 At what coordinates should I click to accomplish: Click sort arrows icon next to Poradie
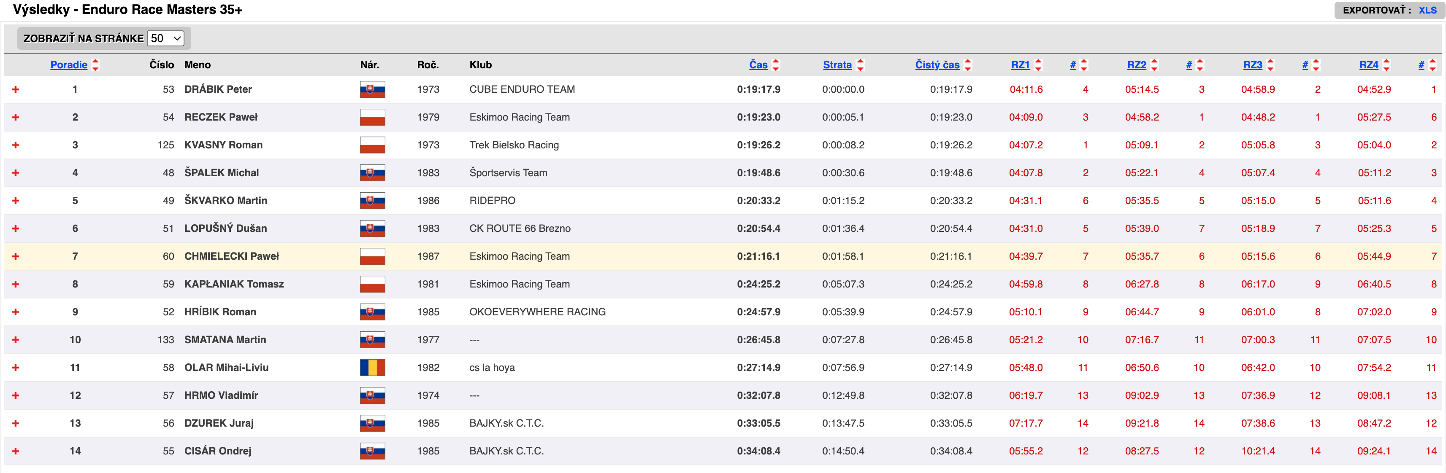[x=95, y=65]
